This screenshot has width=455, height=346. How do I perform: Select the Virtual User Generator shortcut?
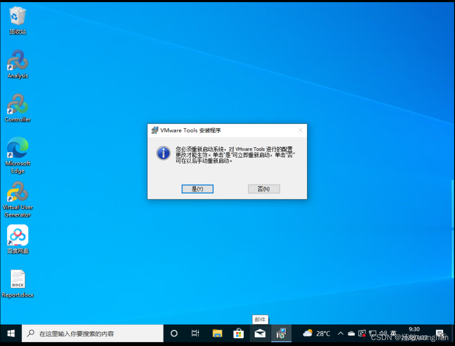tap(18, 199)
